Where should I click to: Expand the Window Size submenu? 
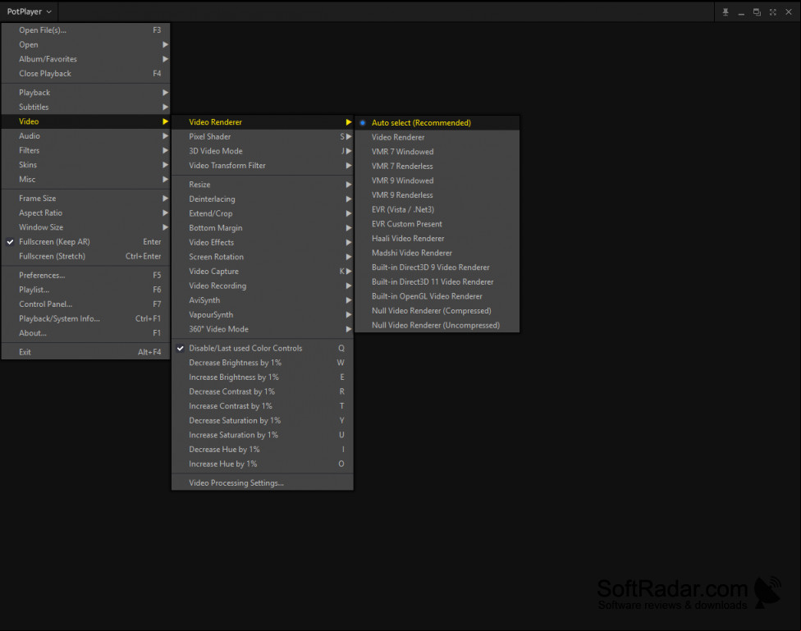pos(86,227)
